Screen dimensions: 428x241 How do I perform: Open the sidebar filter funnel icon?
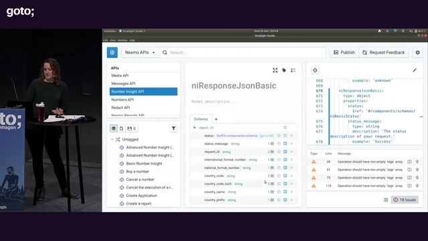(x=173, y=129)
